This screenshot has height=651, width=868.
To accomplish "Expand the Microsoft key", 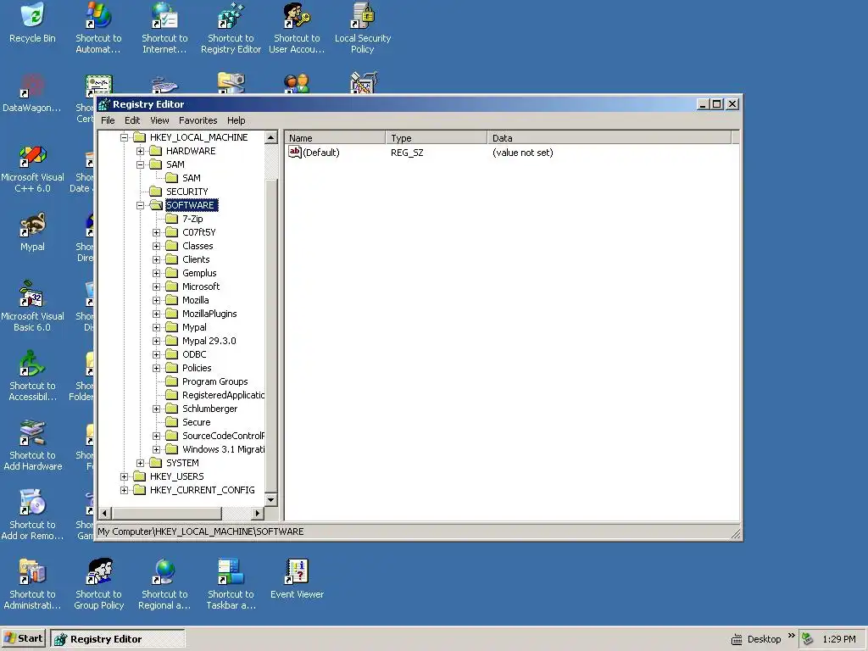I will coord(156,287).
